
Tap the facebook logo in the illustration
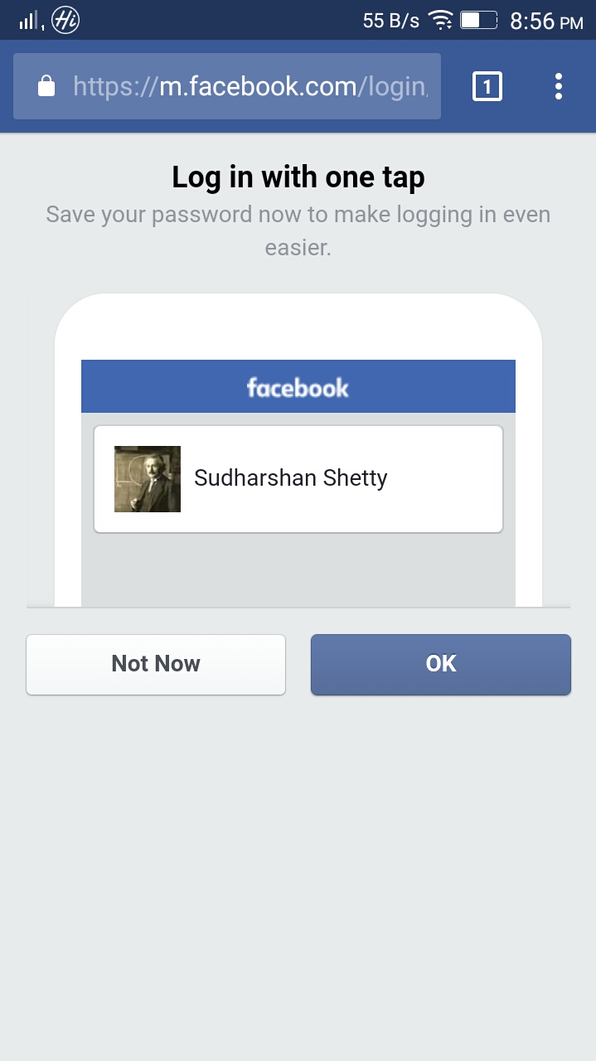(x=298, y=387)
